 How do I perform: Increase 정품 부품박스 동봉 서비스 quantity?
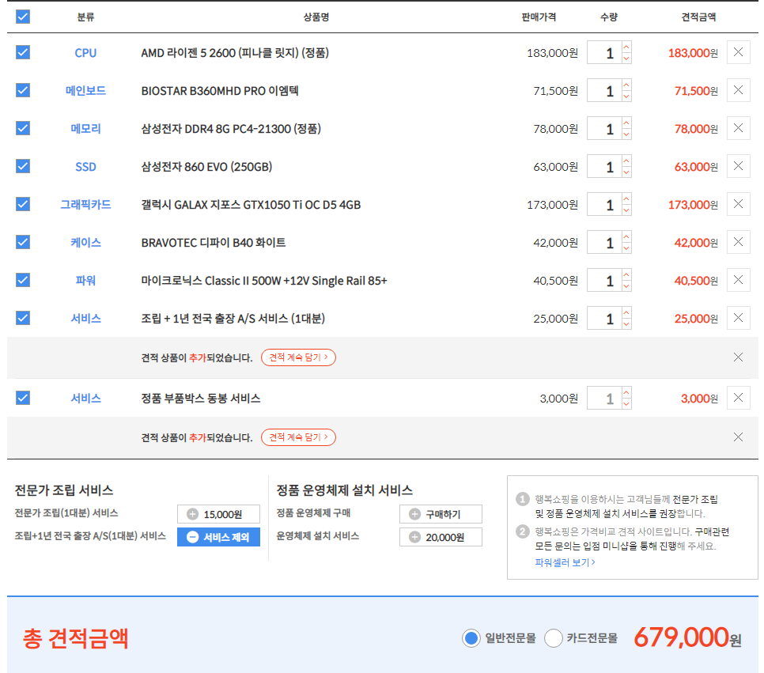pyautogui.click(x=626, y=393)
